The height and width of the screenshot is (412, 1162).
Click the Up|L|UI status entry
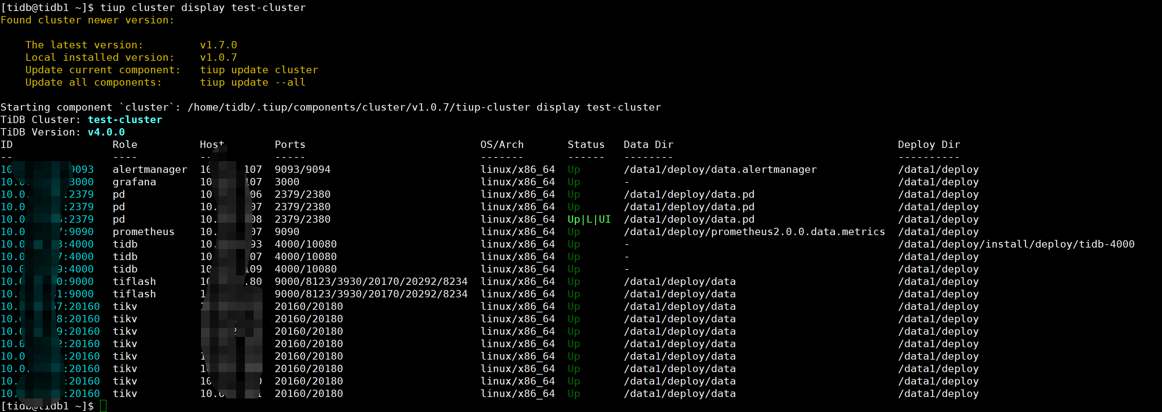tap(589, 219)
